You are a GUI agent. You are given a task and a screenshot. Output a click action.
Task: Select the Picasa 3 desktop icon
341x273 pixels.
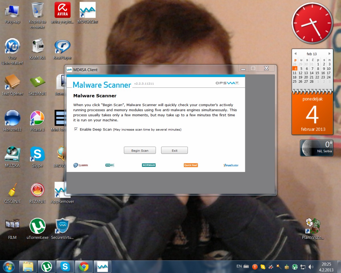tap(37, 121)
